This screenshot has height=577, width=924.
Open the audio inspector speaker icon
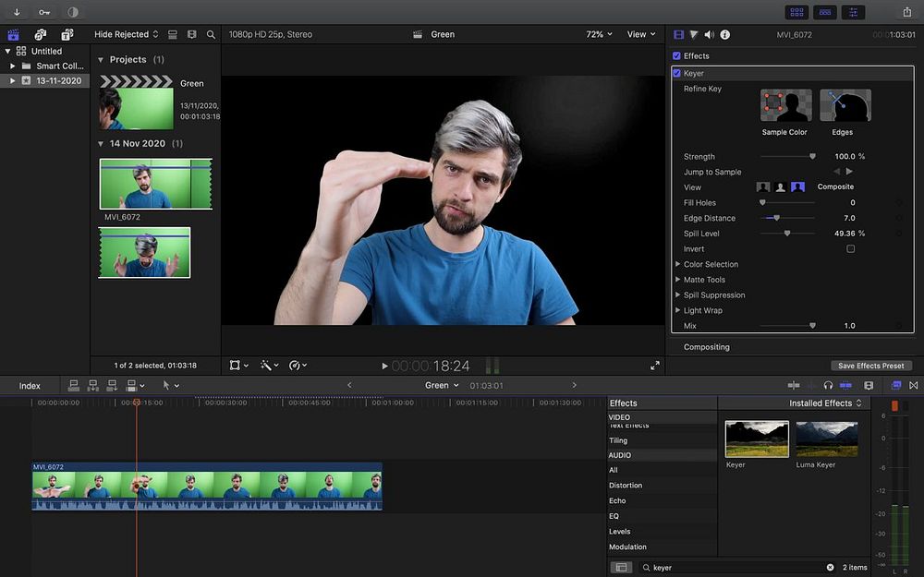pyautogui.click(x=709, y=34)
